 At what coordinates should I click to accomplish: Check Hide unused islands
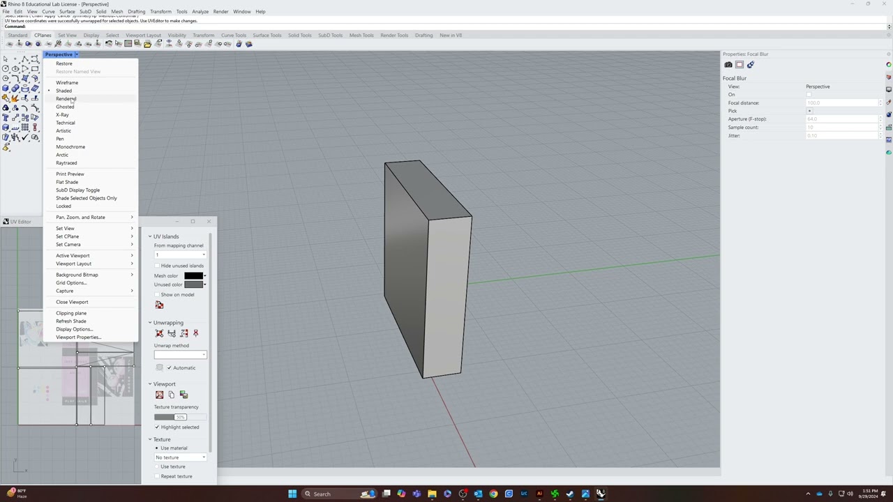coord(158,266)
